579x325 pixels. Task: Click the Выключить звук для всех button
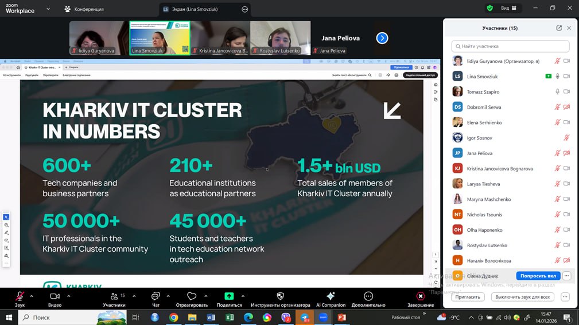(x=523, y=297)
